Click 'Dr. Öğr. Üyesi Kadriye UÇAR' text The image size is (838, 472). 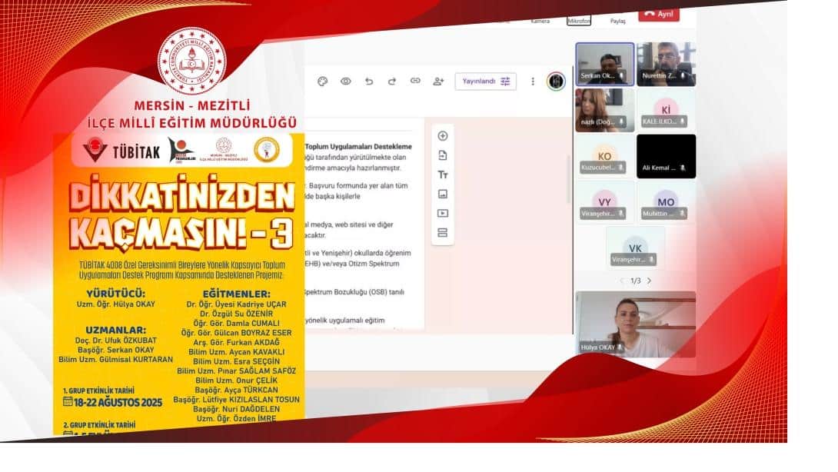click(236, 304)
